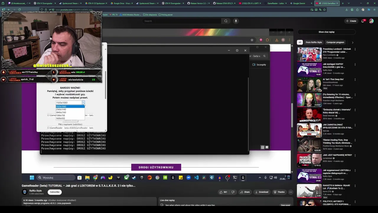Open the YouTube search field
The height and width of the screenshot is (213, 378).
pyautogui.click(x=182, y=21)
